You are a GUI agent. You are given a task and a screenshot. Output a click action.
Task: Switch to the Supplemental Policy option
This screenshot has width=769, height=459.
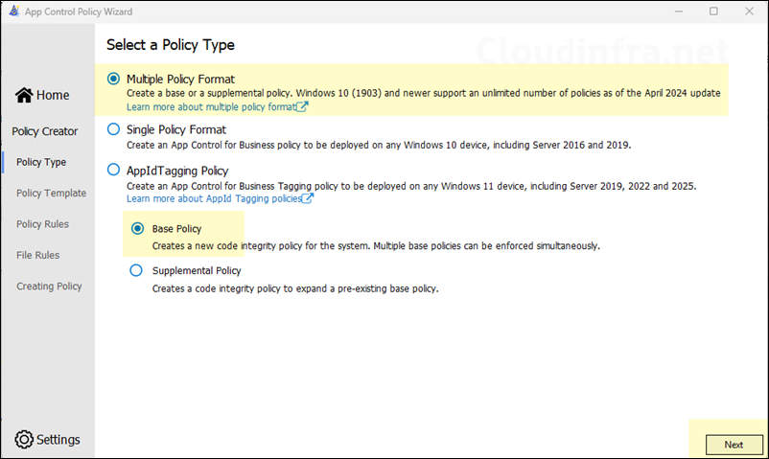click(137, 271)
